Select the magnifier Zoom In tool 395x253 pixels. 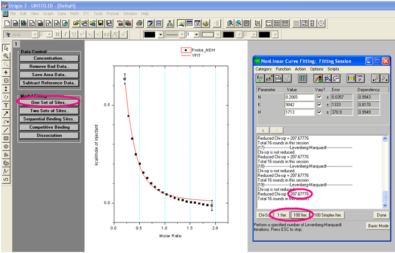tap(6, 56)
